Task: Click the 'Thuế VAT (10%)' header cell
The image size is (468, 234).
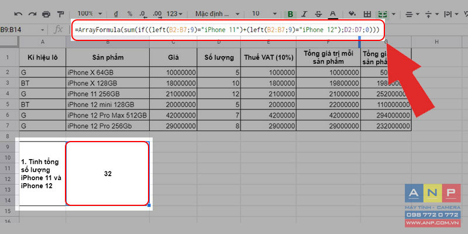Action: tap(269, 57)
